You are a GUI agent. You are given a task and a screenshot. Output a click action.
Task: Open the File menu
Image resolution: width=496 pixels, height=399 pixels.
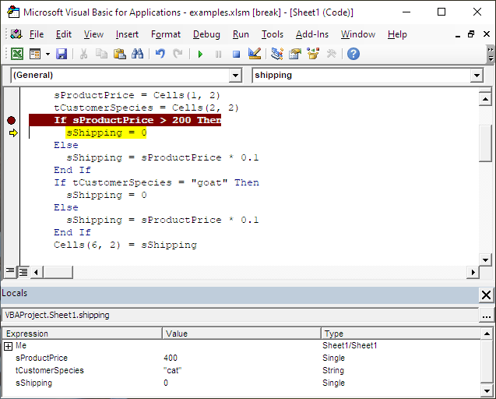(x=37, y=34)
